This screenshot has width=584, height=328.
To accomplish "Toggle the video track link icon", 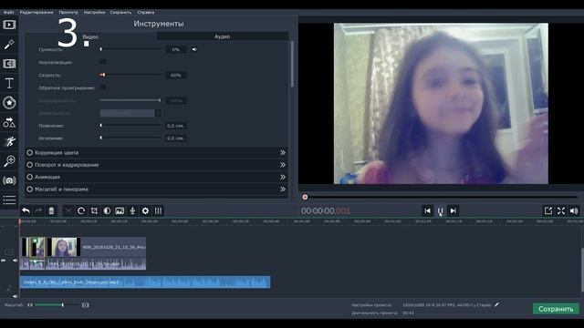I will click(4, 261).
